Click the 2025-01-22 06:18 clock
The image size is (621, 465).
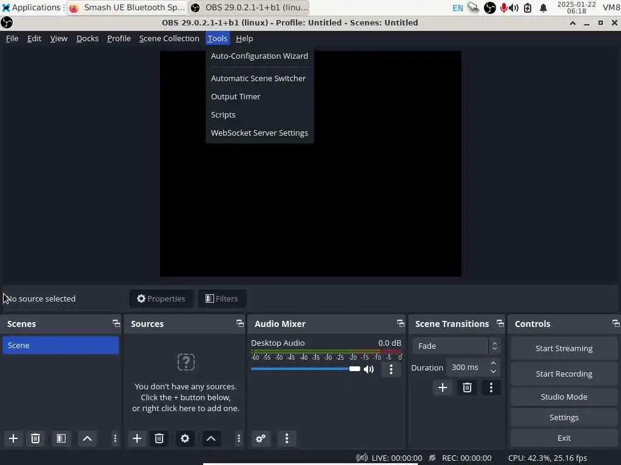click(x=576, y=7)
